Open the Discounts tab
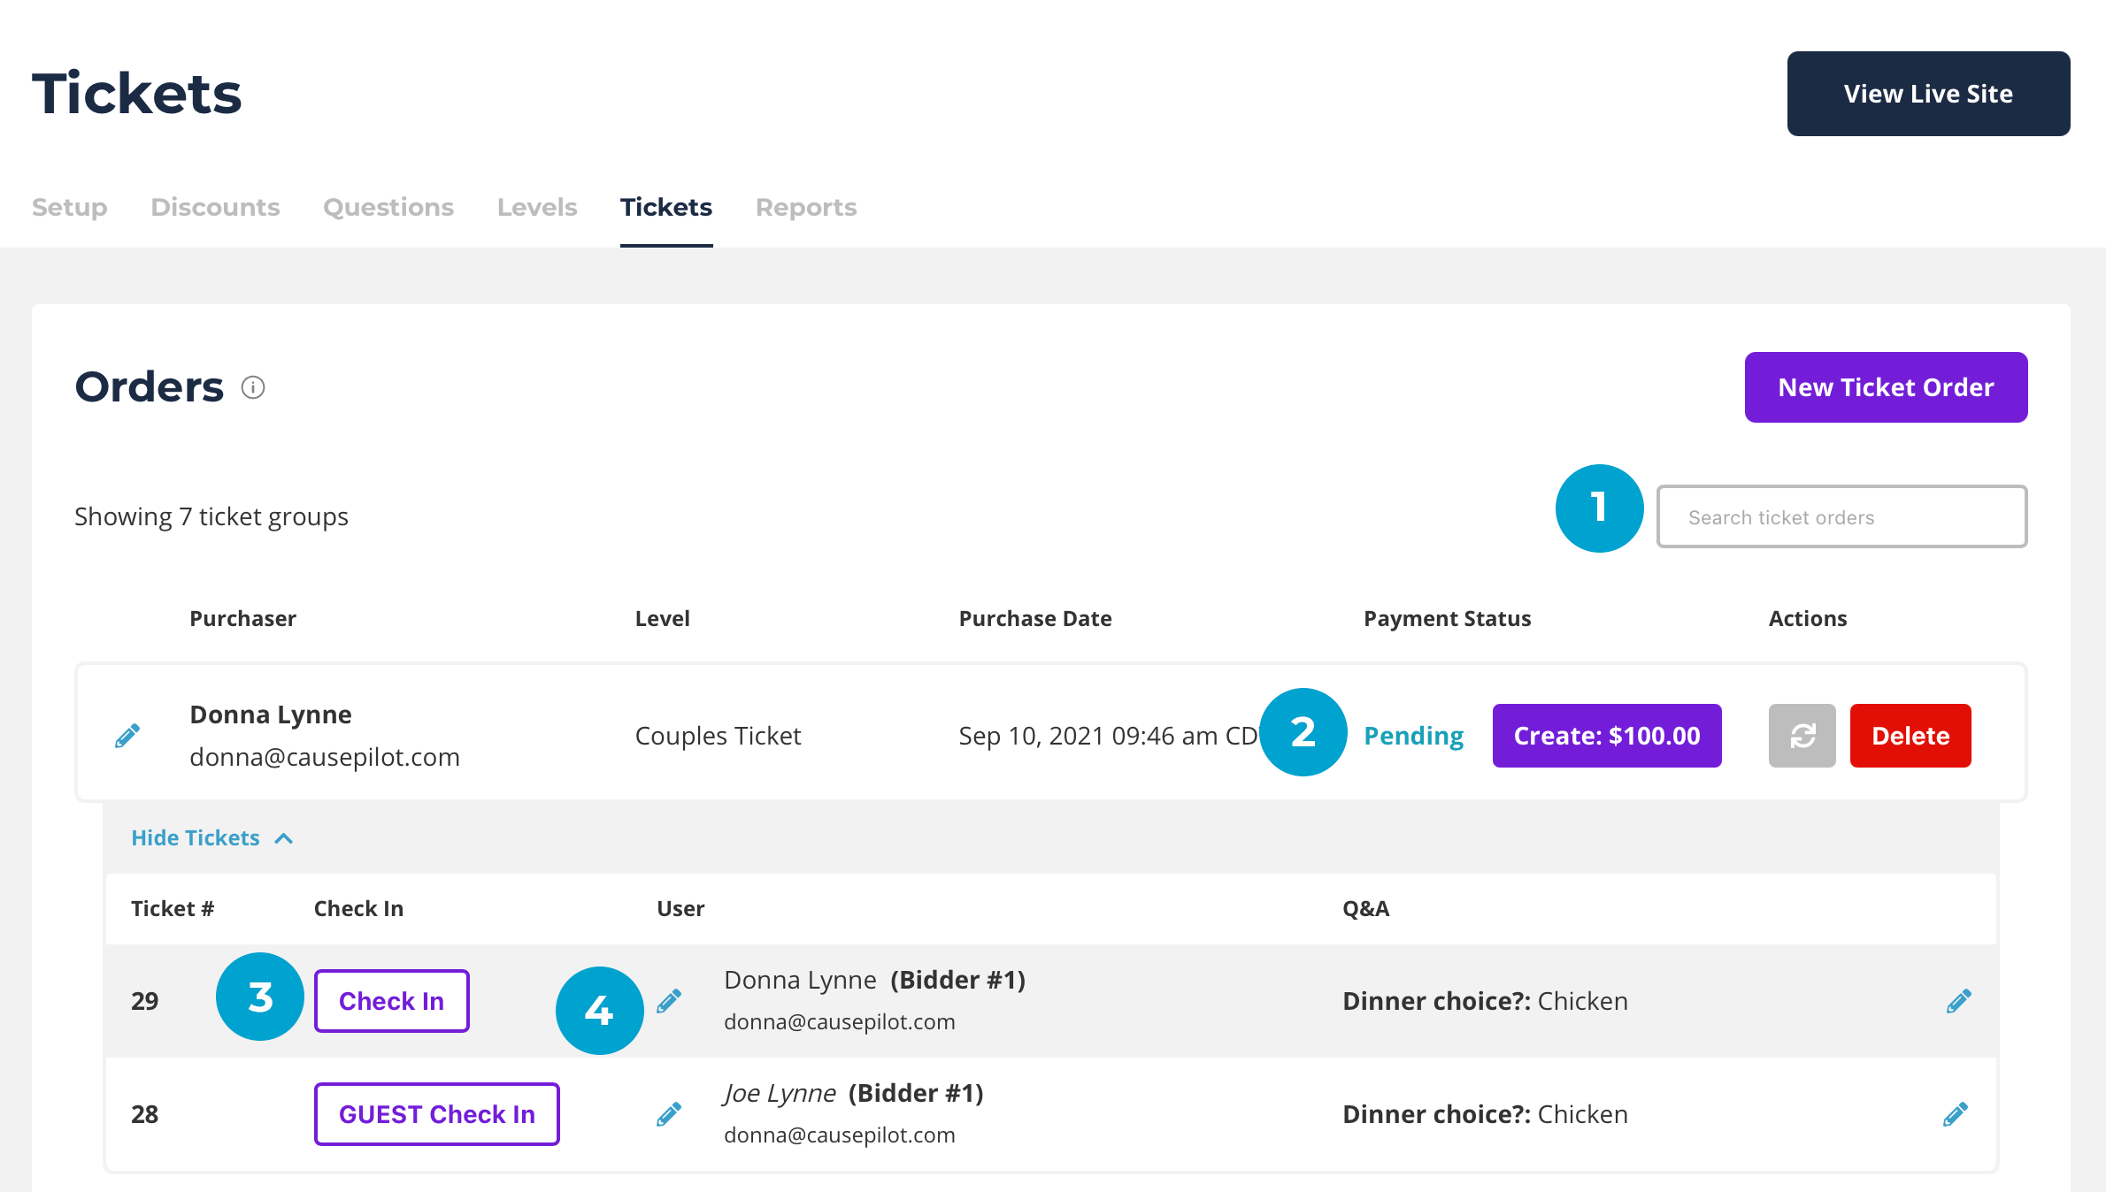 [x=215, y=207]
